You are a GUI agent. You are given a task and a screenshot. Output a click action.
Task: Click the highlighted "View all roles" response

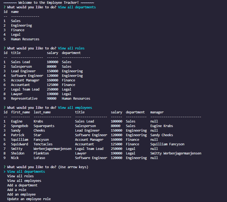(x=71, y=48)
